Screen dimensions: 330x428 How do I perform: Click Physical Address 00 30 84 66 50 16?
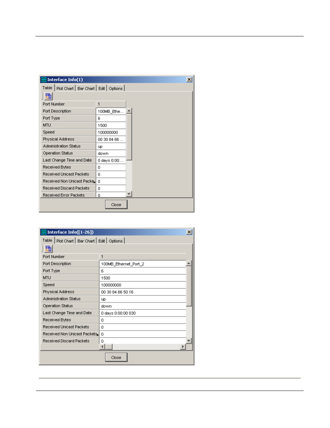[143, 292]
